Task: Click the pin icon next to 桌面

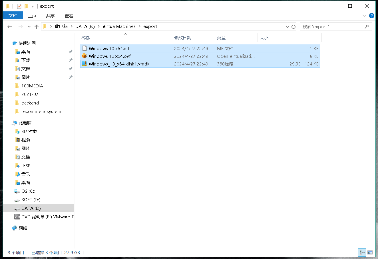Action: coord(71,52)
